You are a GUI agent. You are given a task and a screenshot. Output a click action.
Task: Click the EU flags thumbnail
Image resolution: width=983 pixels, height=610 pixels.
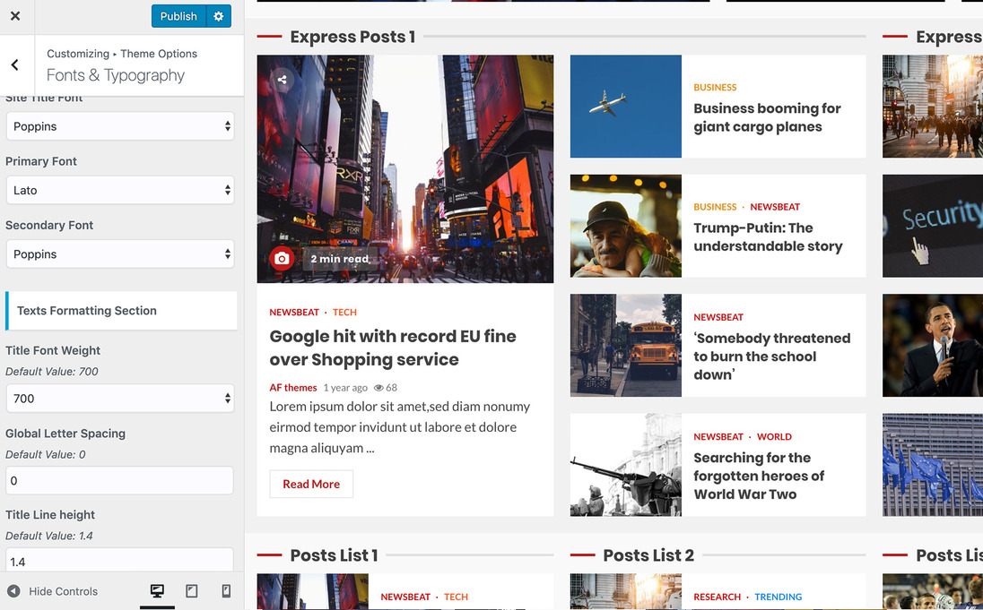click(x=933, y=465)
